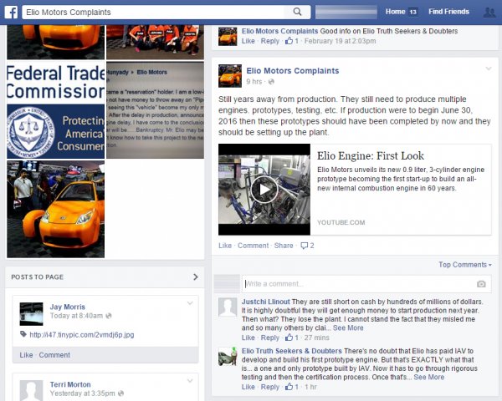Open the tinypic.com image link

pos(82,335)
